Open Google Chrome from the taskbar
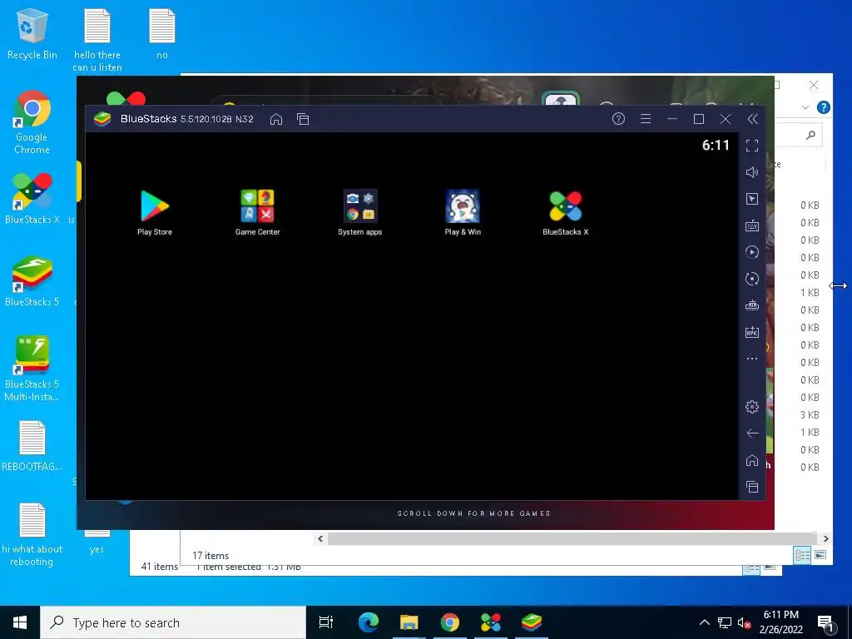The image size is (852, 639). 450,622
